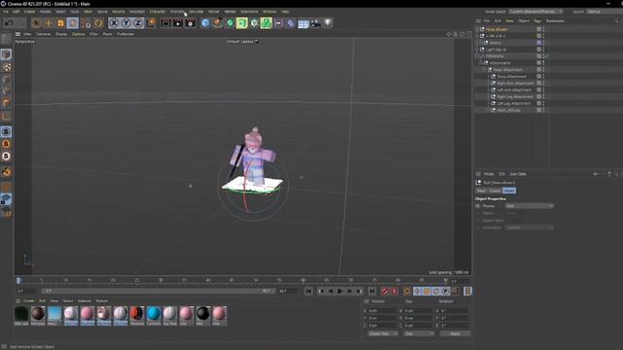Play the animation forwards
The image size is (623, 350).
point(340,292)
